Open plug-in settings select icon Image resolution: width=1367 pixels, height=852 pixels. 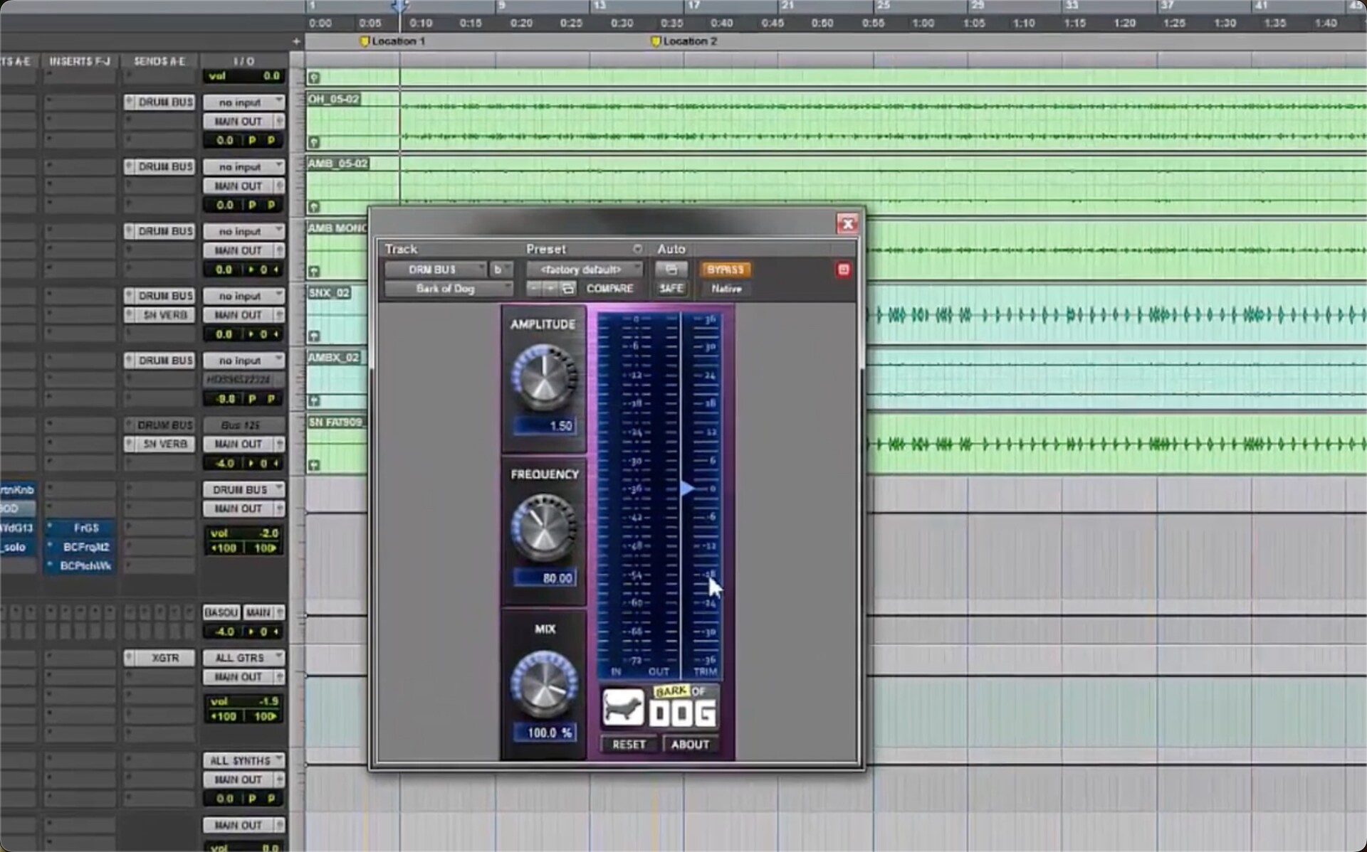(567, 288)
